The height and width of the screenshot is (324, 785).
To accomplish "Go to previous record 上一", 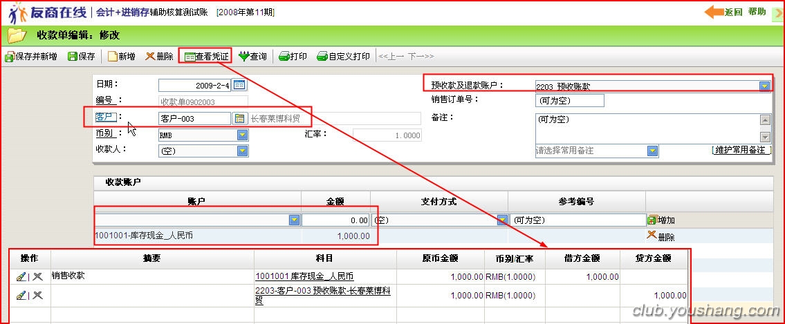I will (391, 57).
